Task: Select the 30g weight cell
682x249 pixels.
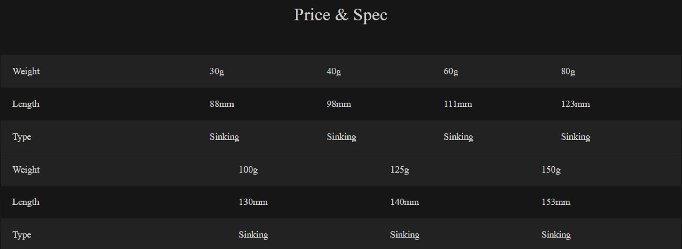Action: click(217, 71)
